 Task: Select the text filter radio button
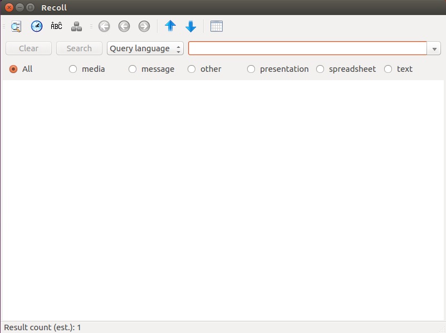coord(388,69)
